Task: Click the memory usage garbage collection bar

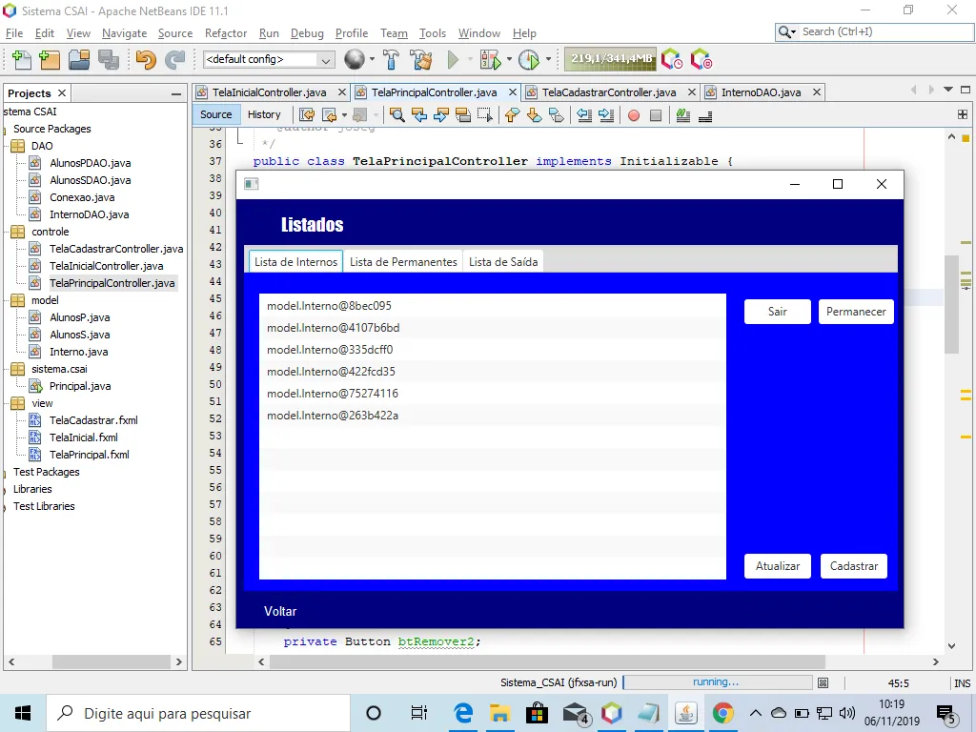Action: pyautogui.click(x=610, y=59)
